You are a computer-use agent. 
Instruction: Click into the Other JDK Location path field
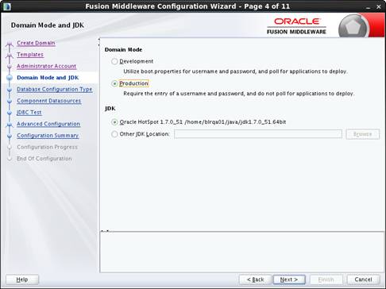[258, 134]
